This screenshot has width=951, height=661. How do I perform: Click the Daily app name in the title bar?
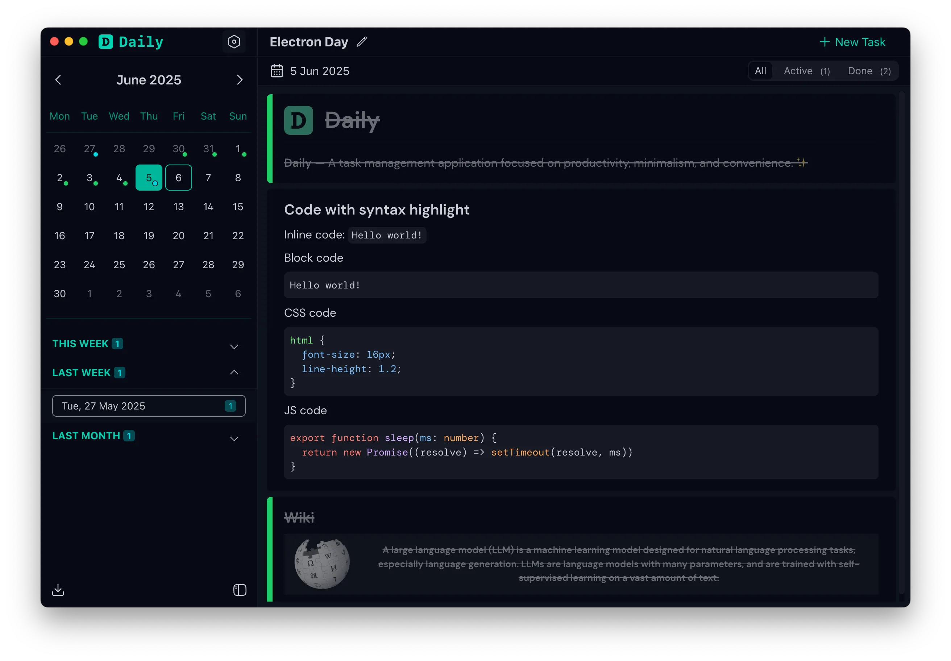coord(141,42)
